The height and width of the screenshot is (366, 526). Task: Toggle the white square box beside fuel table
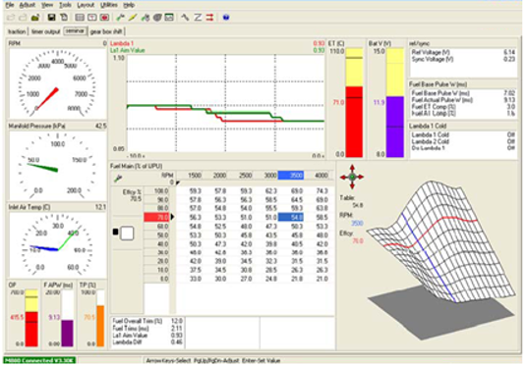pos(127,234)
